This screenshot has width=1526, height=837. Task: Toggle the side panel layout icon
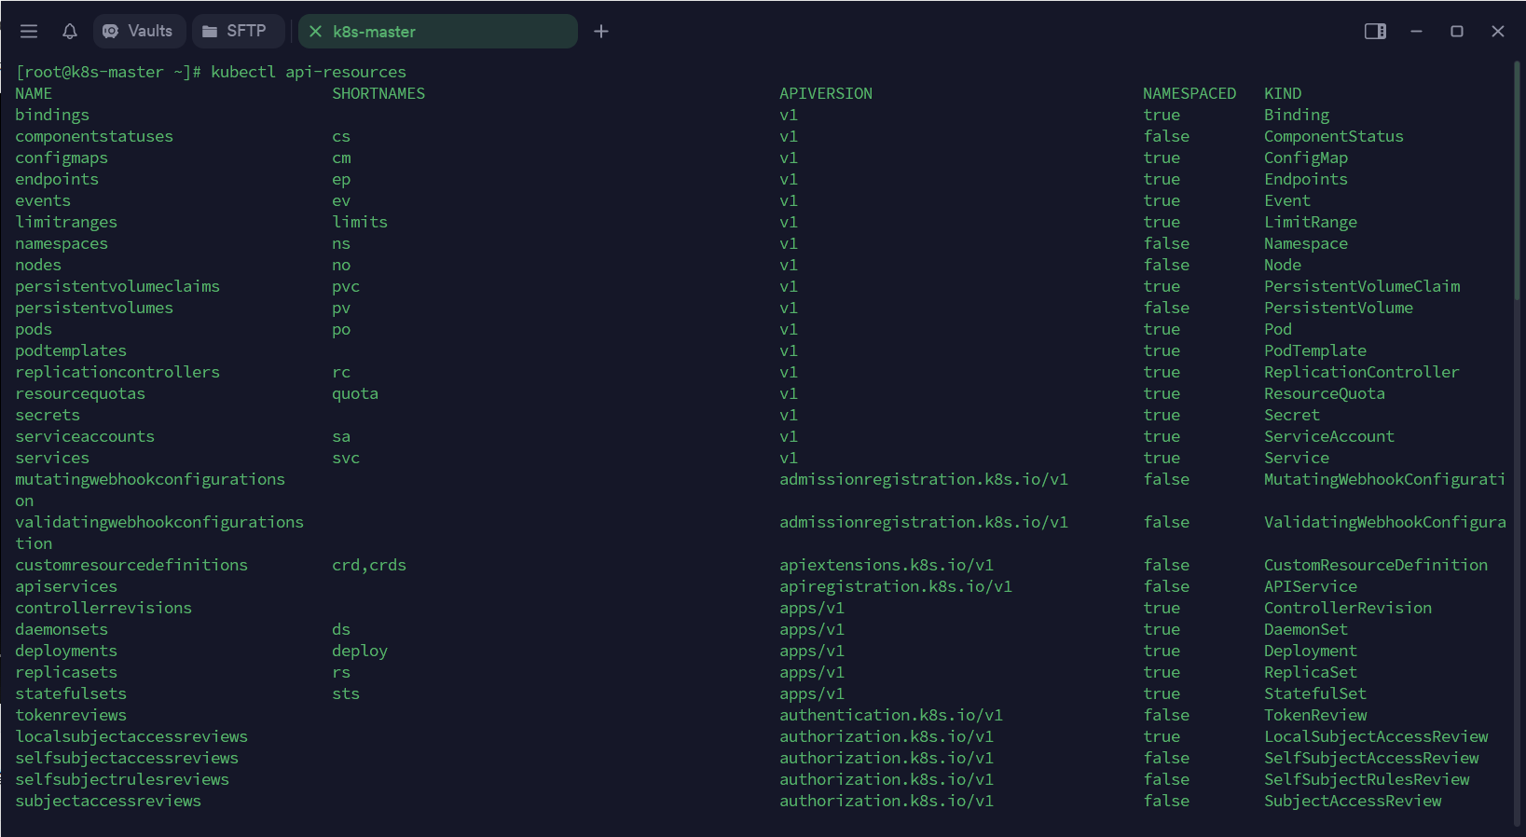coord(1375,32)
